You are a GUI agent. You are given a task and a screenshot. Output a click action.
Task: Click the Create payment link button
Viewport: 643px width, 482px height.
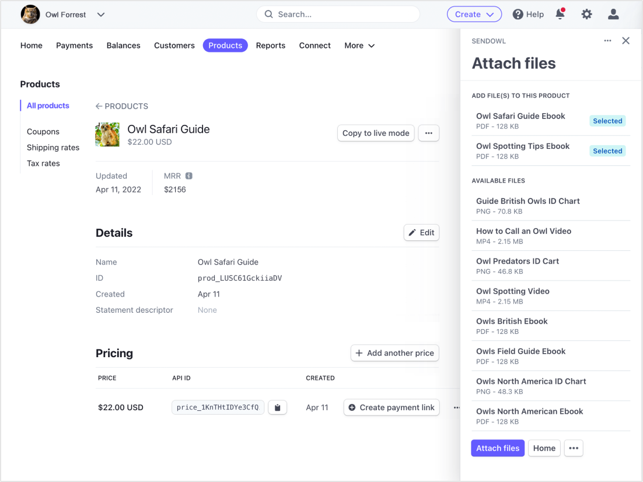[x=391, y=407]
